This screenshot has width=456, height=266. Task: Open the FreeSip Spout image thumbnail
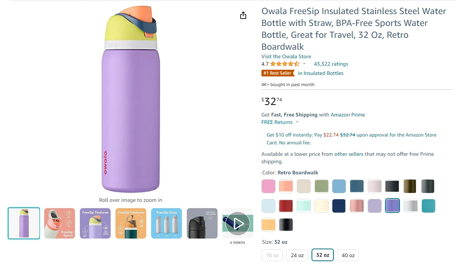pyautogui.click(x=59, y=223)
